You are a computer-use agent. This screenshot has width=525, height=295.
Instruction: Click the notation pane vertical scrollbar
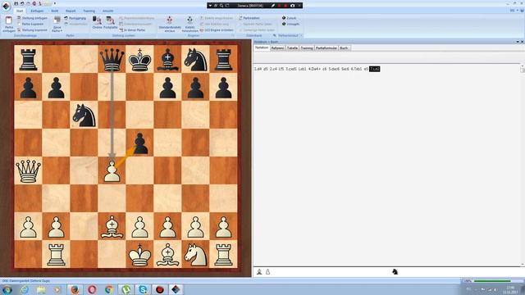tap(523, 166)
